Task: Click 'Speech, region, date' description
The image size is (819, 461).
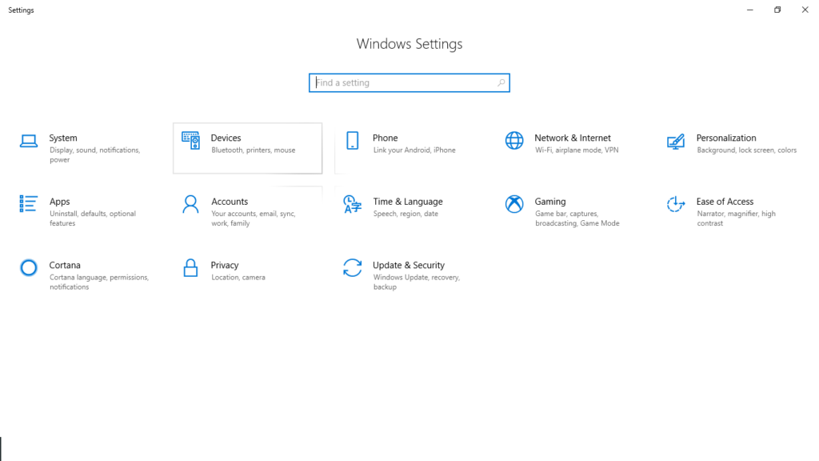Action: 406,214
